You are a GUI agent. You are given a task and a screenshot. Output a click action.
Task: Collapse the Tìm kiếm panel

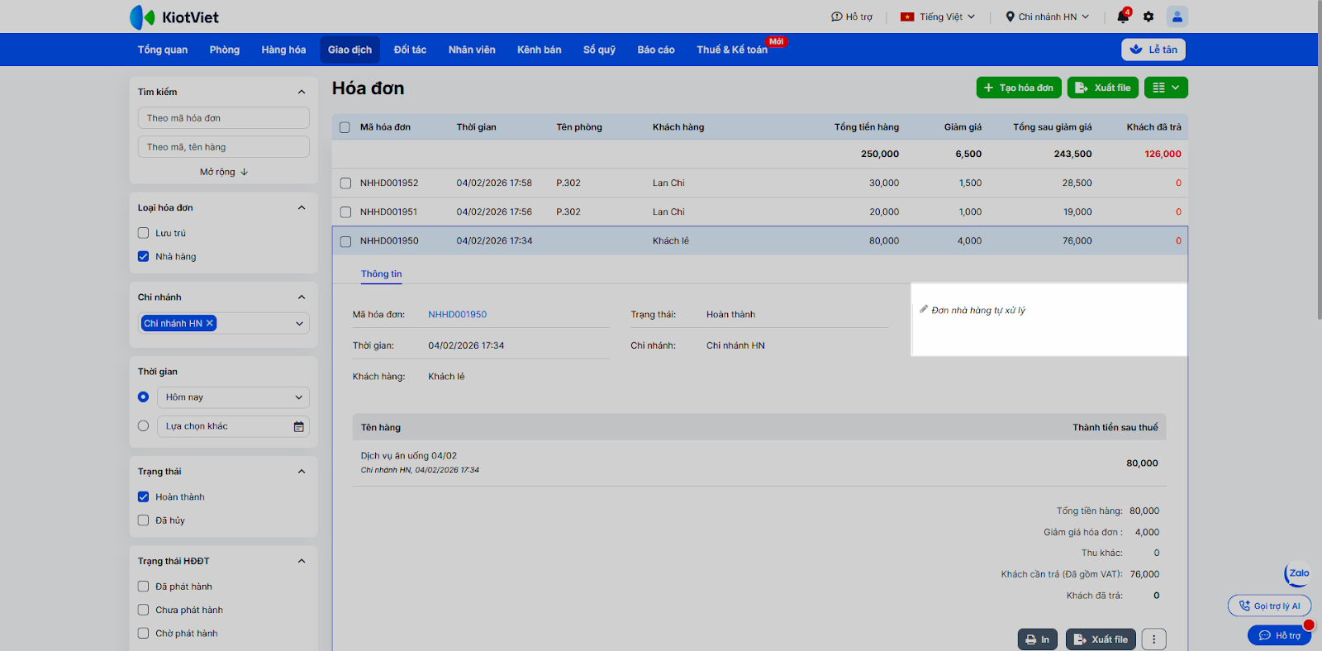302,92
